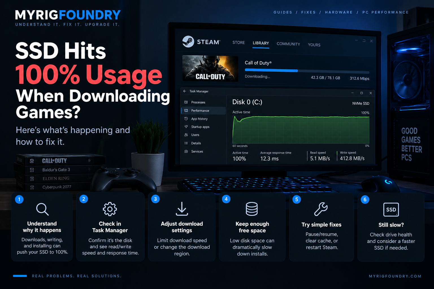Viewport: 434px width, 289px height.
Task: Click the Keep enough free space heading
Action: point(252,227)
